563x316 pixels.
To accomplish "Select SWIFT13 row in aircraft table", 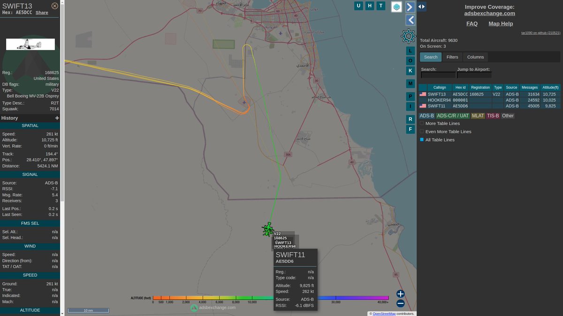I will (489, 94).
